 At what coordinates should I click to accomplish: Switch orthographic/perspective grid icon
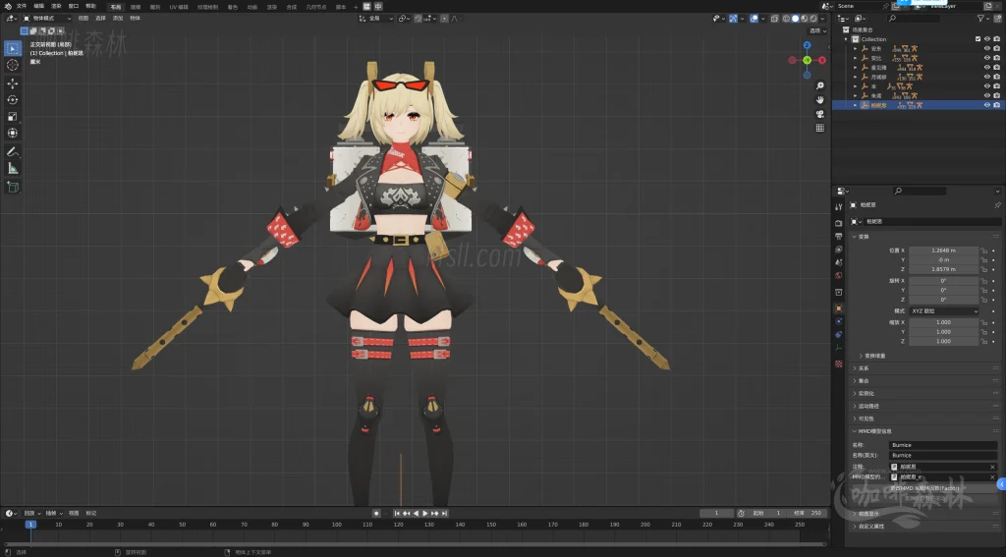click(820, 129)
